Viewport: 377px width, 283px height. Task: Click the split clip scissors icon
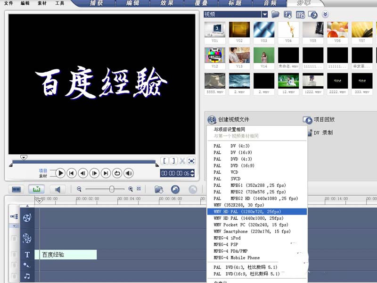[x=182, y=160]
